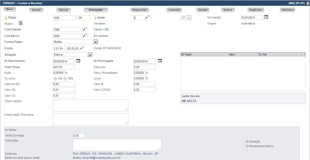Search Serie with magnifier icon

click(x=148, y=17)
